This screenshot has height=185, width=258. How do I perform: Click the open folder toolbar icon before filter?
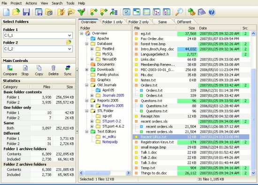71,12
